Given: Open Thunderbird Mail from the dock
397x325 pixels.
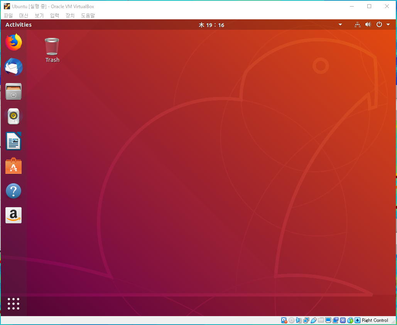Looking at the screenshot, I should pos(14,67).
